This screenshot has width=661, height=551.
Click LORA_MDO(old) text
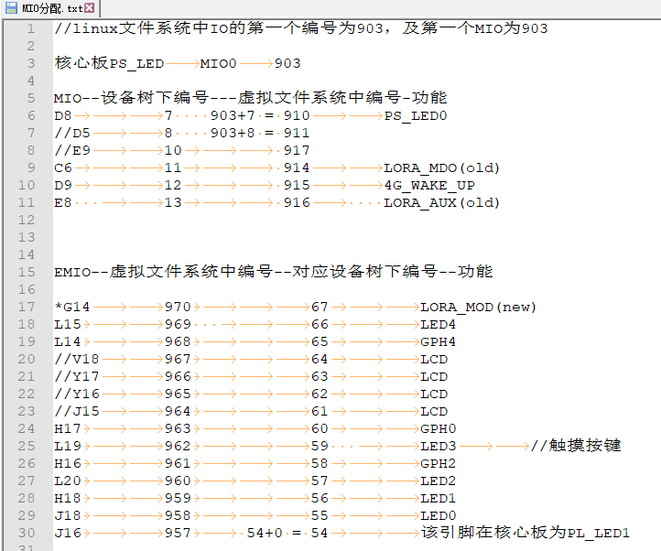442,168
